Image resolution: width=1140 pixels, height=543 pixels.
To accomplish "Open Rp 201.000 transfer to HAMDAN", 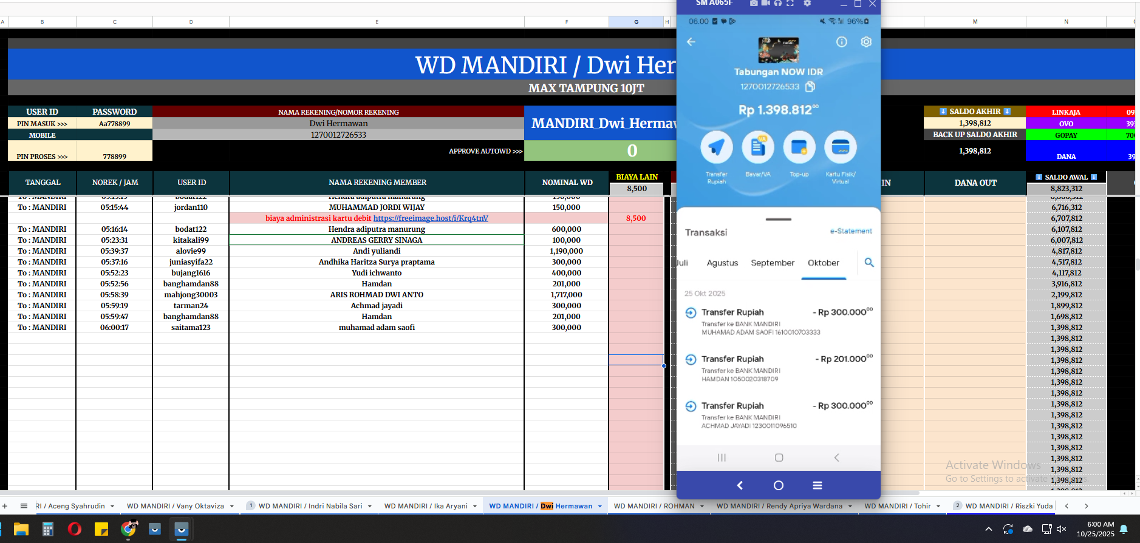I will tap(779, 368).
